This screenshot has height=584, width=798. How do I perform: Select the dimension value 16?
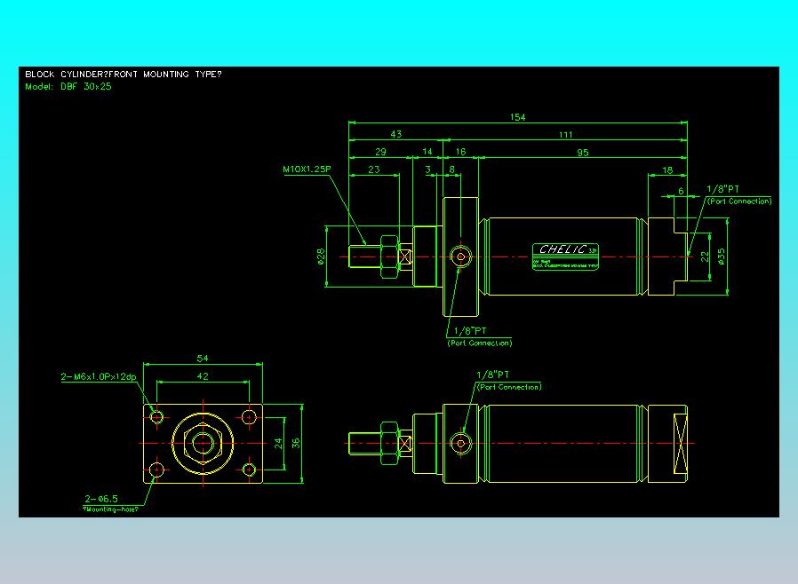click(460, 152)
